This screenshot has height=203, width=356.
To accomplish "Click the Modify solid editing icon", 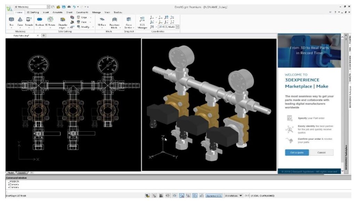I will tap(79, 27).
